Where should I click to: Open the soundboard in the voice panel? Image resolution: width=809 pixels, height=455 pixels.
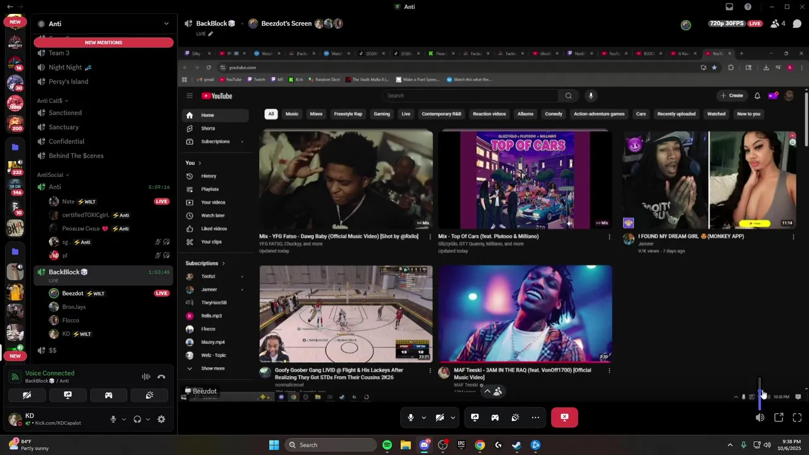click(149, 395)
